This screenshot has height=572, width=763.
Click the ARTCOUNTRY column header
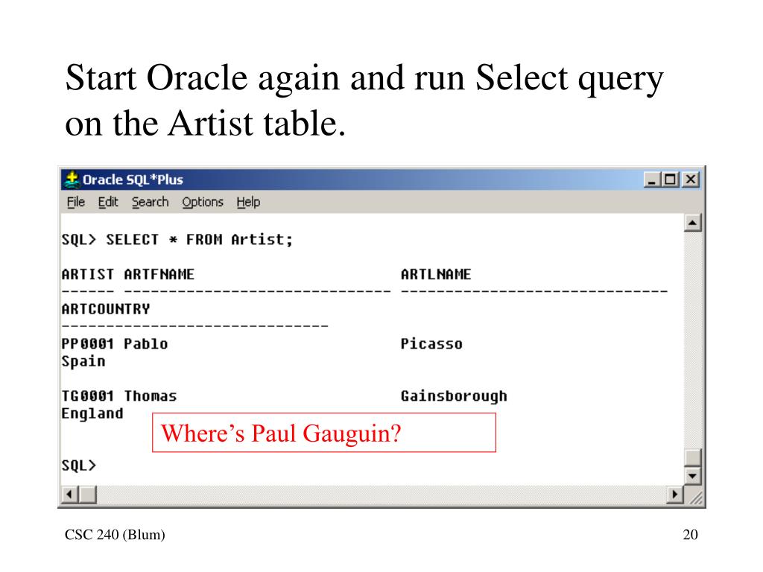click(x=106, y=309)
